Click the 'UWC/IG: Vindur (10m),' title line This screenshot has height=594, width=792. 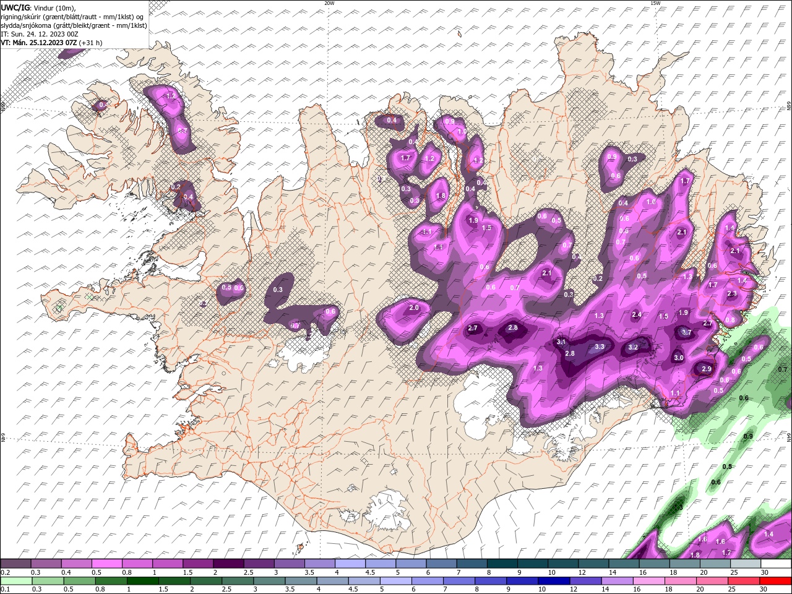tap(38, 7)
